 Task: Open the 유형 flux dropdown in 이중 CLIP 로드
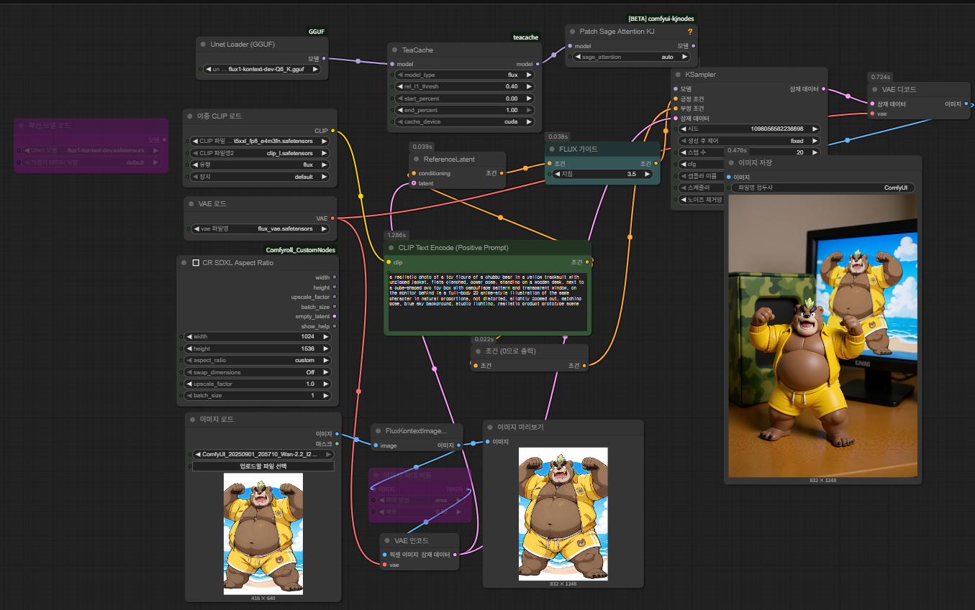[x=260, y=165]
